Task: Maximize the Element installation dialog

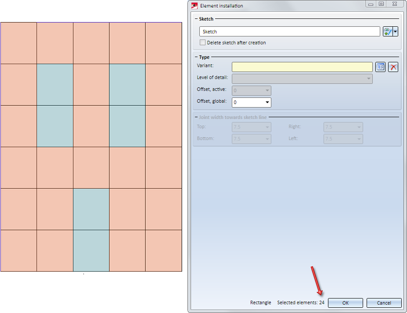Action: click(x=381, y=4)
